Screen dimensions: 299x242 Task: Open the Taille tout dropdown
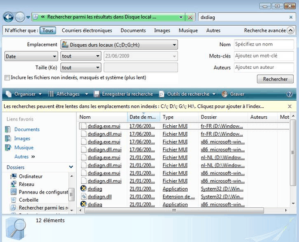click(x=81, y=68)
